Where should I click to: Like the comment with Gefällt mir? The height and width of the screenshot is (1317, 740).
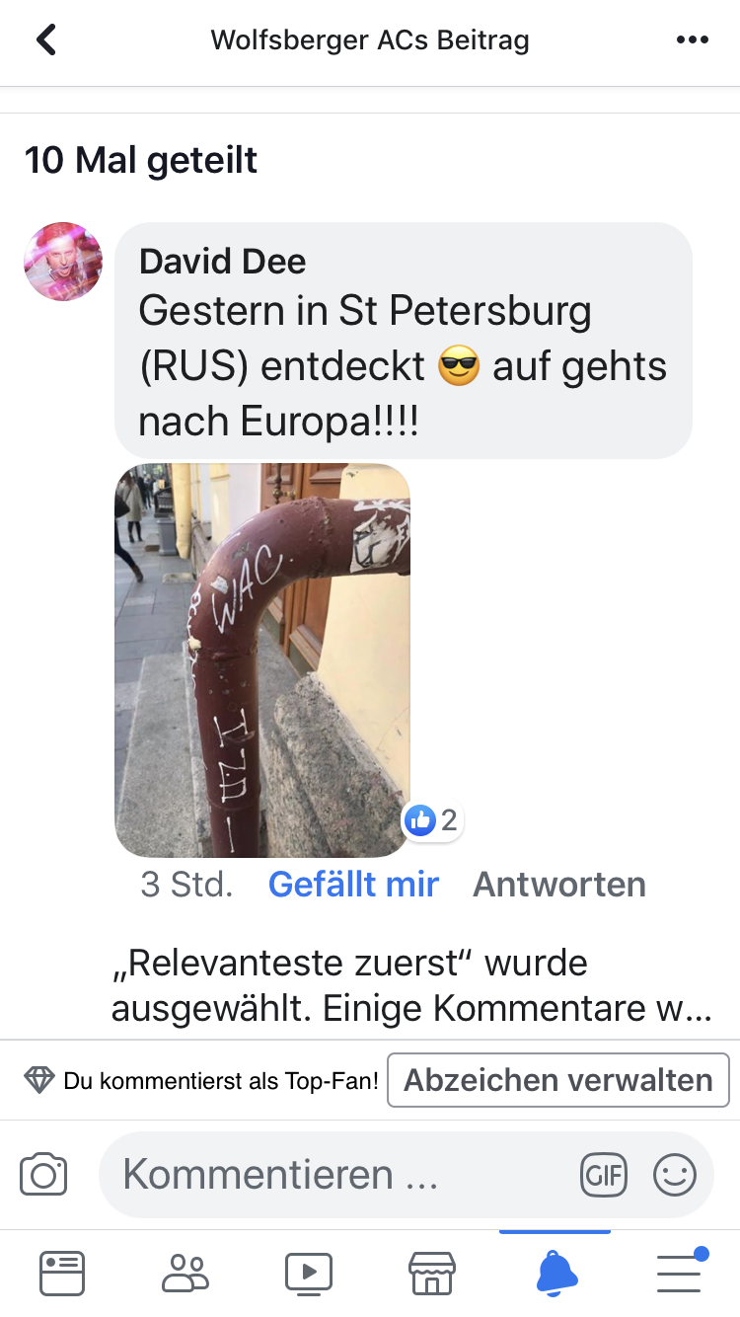click(353, 884)
